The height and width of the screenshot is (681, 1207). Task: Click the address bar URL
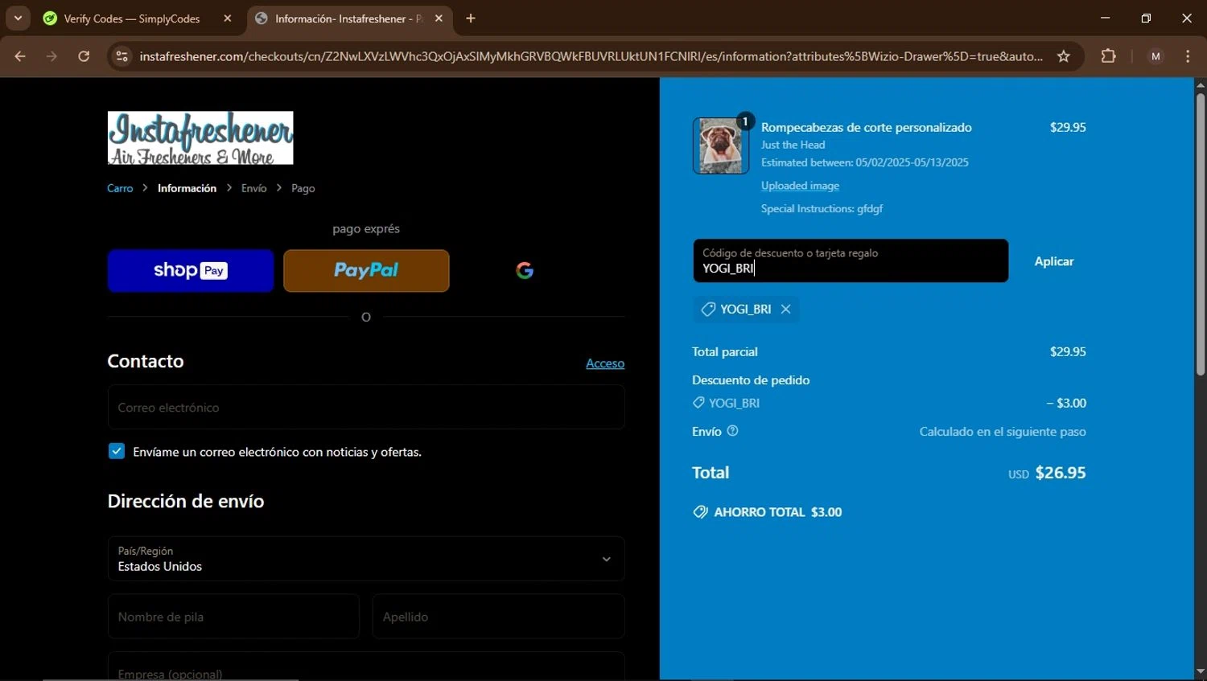pos(591,56)
